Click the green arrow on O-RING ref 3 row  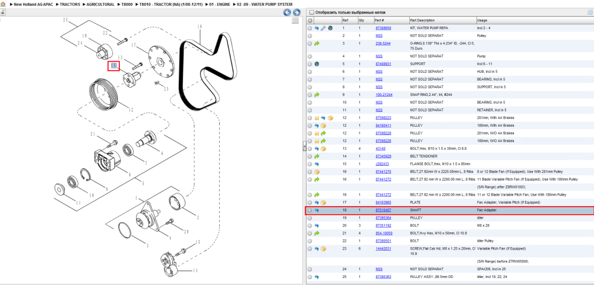point(317,43)
